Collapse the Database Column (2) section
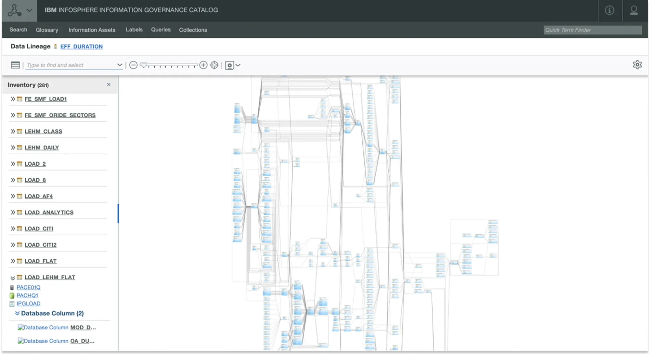This screenshot has height=355, width=650. (x=17, y=313)
